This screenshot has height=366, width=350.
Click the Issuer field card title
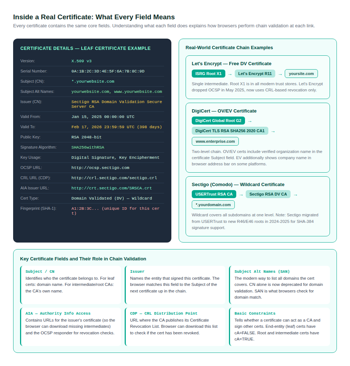click(137, 271)
